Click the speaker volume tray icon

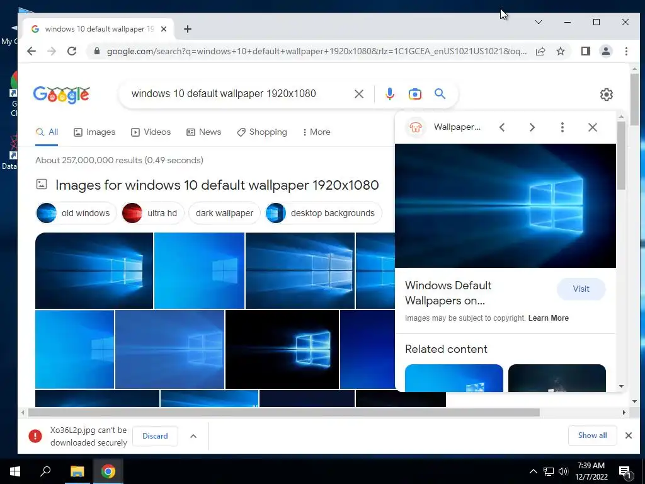click(x=563, y=471)
